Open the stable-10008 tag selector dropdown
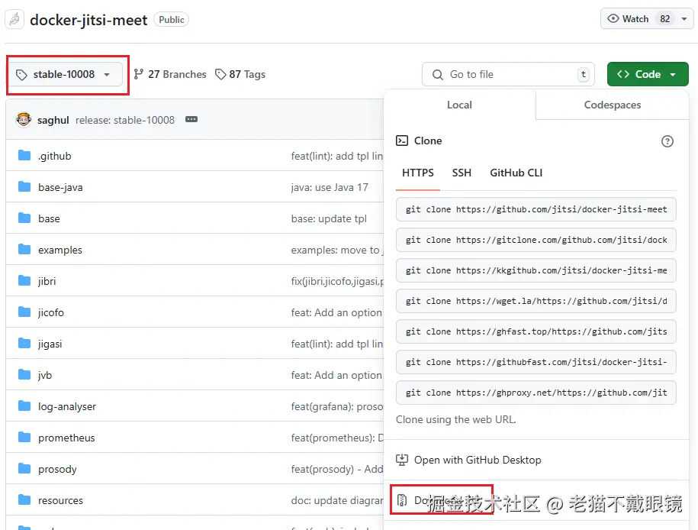The image size is (698, 530). (x=65, y=74)
